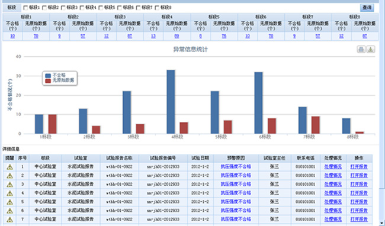
Task: Toggle the red 无原始数据 legend swatch
Action: point(48,80)
